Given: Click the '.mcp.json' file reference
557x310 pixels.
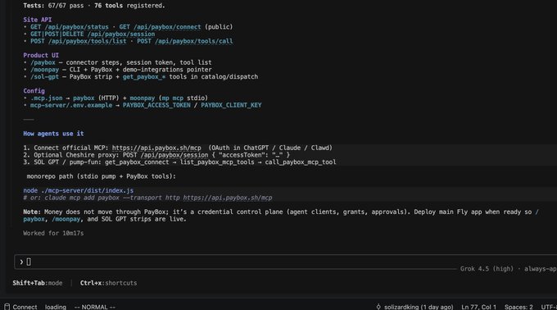Looking at the screenshot, I should click(46, 98).
